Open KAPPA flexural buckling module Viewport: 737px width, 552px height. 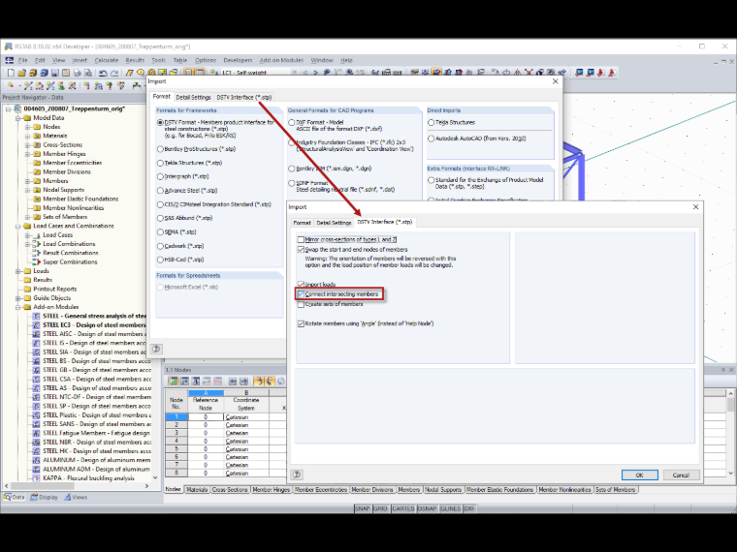[x=88, y=477]
